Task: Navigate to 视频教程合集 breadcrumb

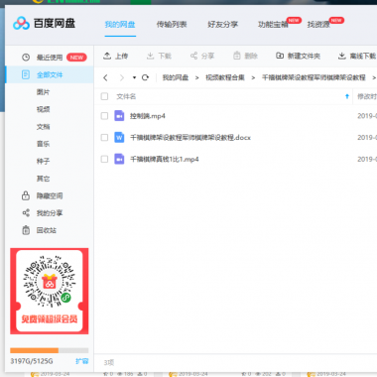Action: coord(225,77)
